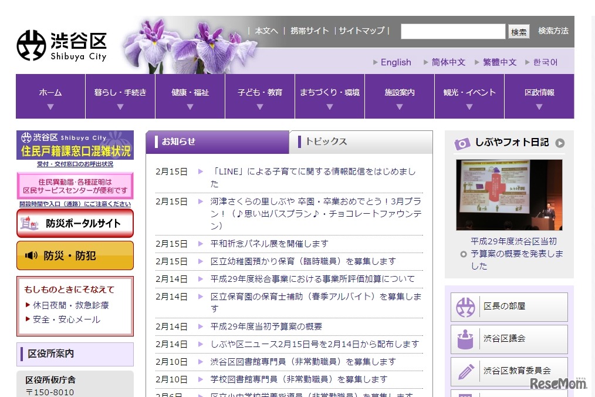Select the お知らせ tab
595x397 pixels.
tap(217, 142)
